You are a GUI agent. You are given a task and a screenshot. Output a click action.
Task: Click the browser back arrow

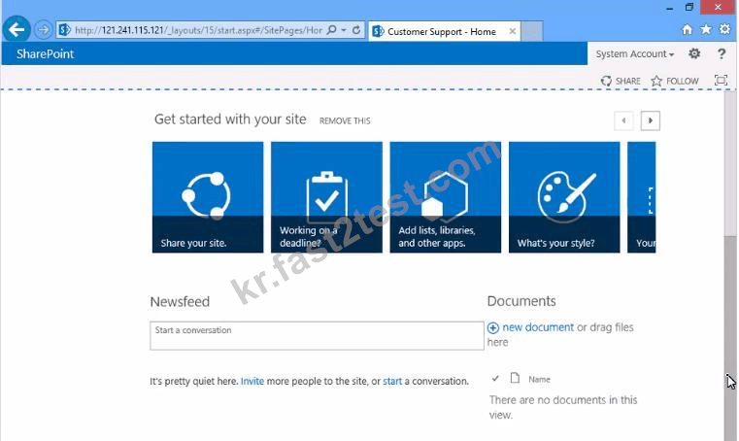[x=17, y=30]
